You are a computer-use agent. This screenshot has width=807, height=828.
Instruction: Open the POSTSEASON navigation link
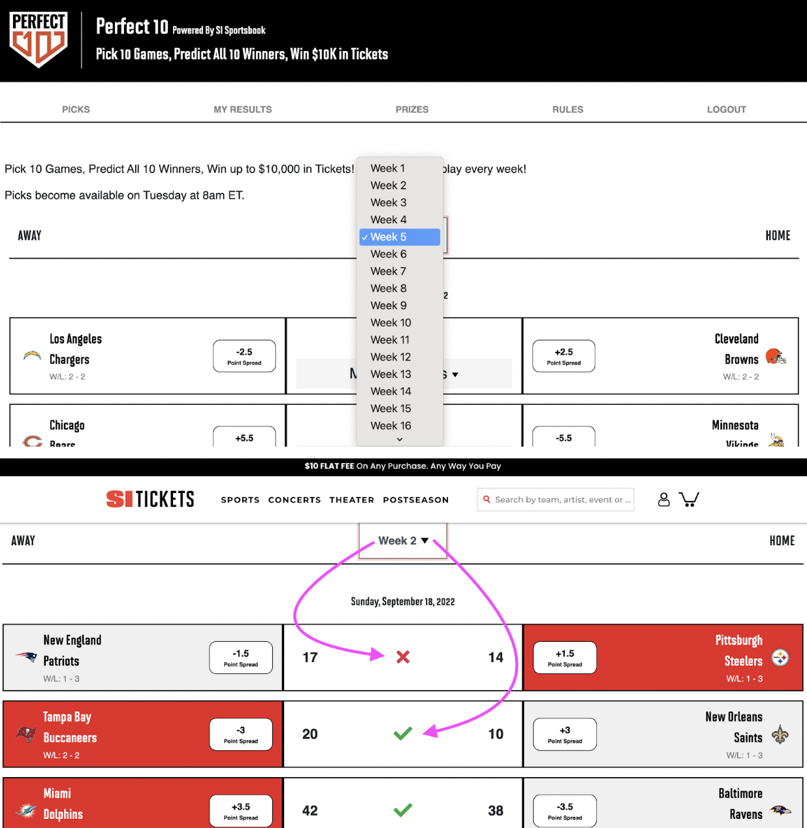coord(416,500)
